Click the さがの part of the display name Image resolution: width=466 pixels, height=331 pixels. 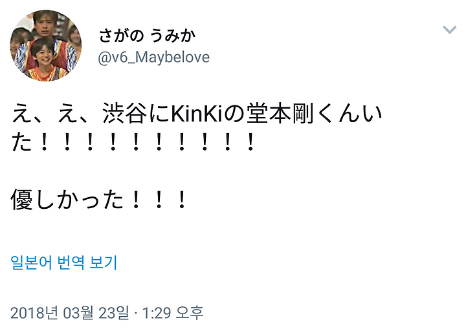[x=121, y=36]
